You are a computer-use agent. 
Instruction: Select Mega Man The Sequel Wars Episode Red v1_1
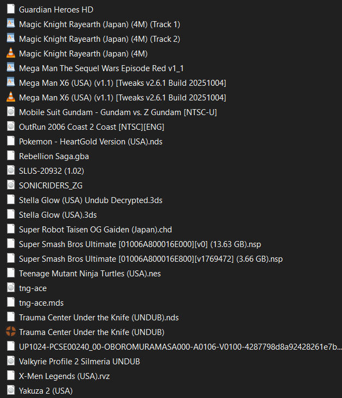[x=101, y=68]
